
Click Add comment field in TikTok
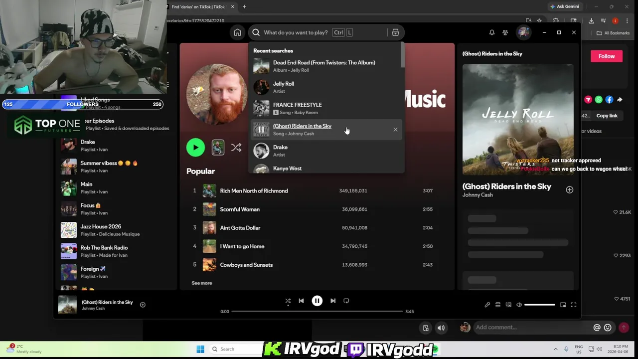click(532, 328)
